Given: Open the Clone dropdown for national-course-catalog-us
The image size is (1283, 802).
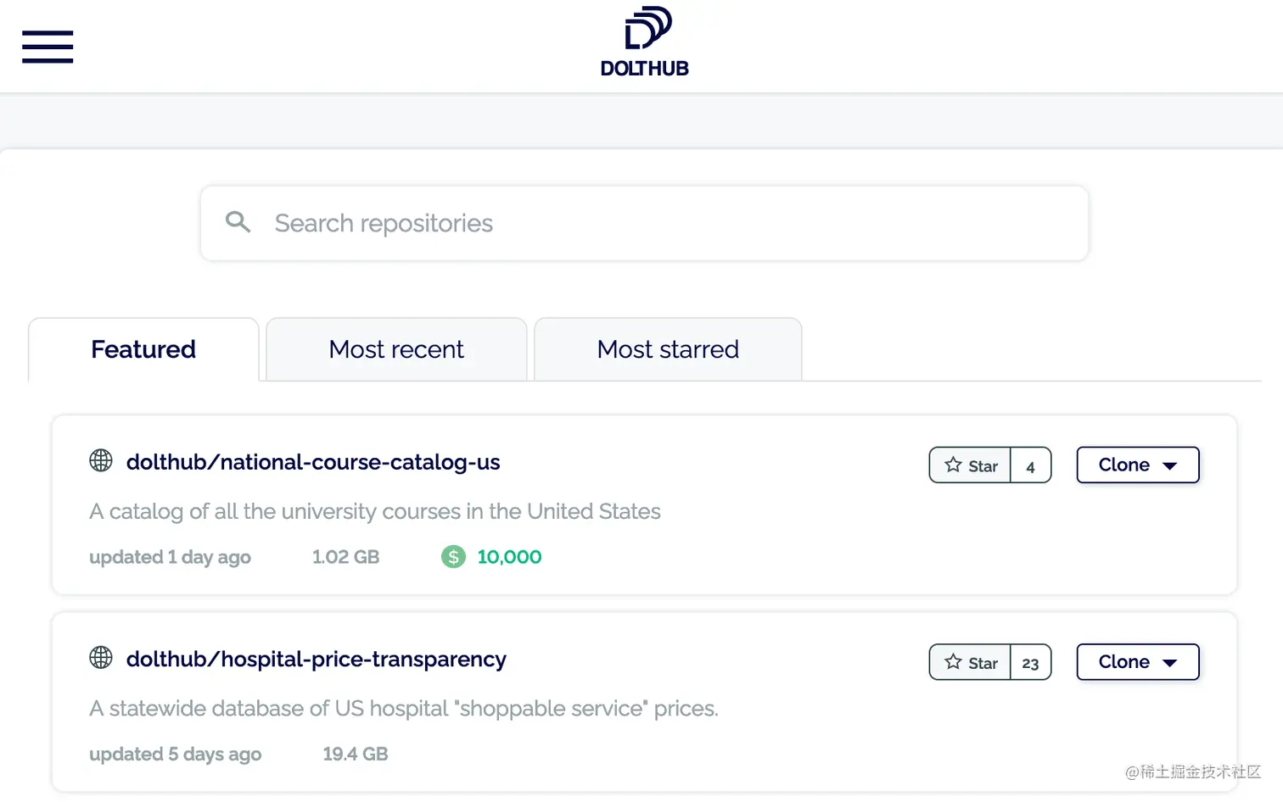Looking at the screenshot, I should click(x=1137, y=465).
